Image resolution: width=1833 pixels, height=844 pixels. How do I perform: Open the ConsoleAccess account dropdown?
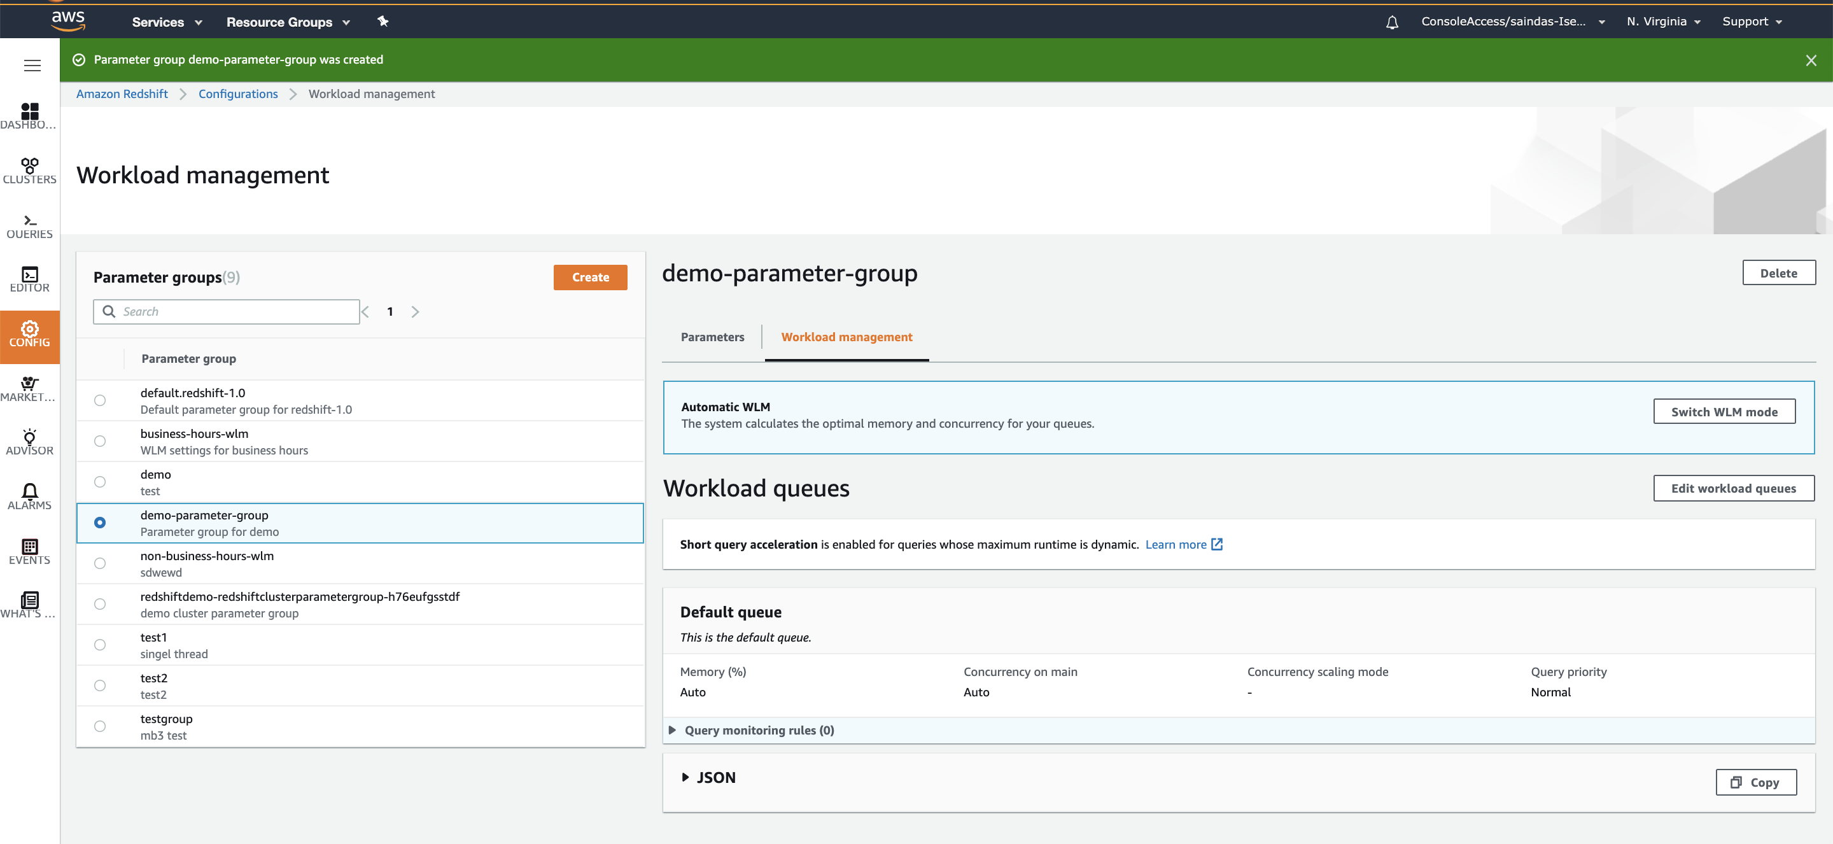[x=1513, y=22]
